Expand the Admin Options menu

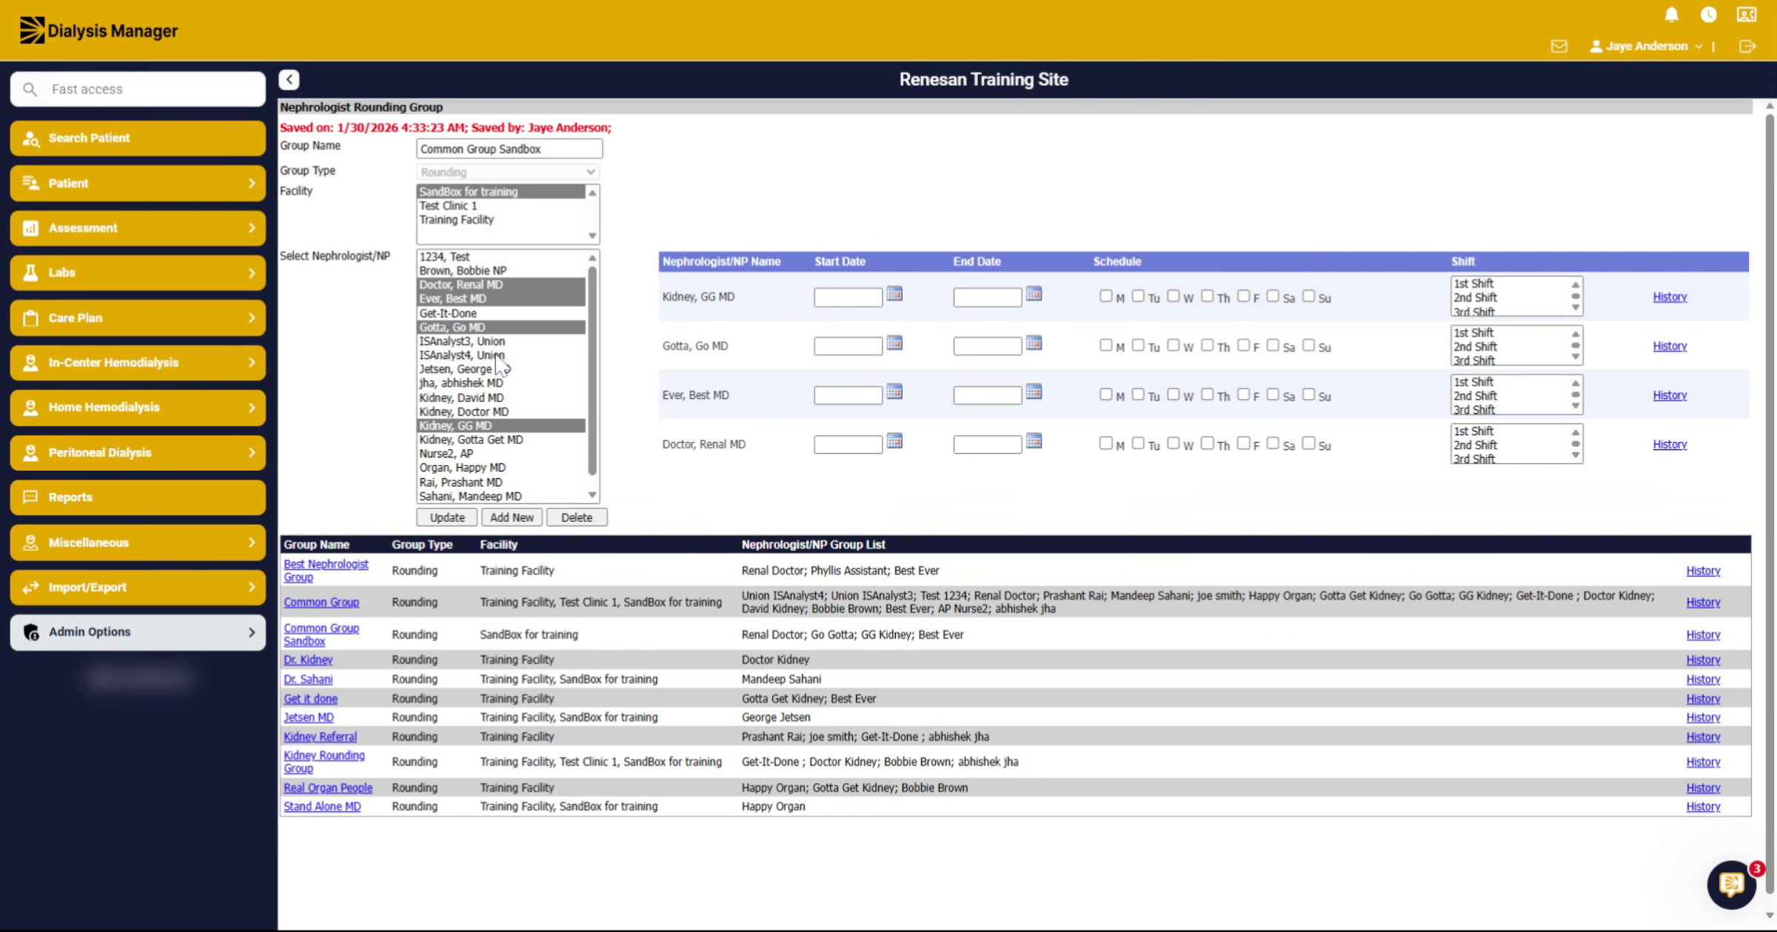pyautogui.click(x=138, y=632)
